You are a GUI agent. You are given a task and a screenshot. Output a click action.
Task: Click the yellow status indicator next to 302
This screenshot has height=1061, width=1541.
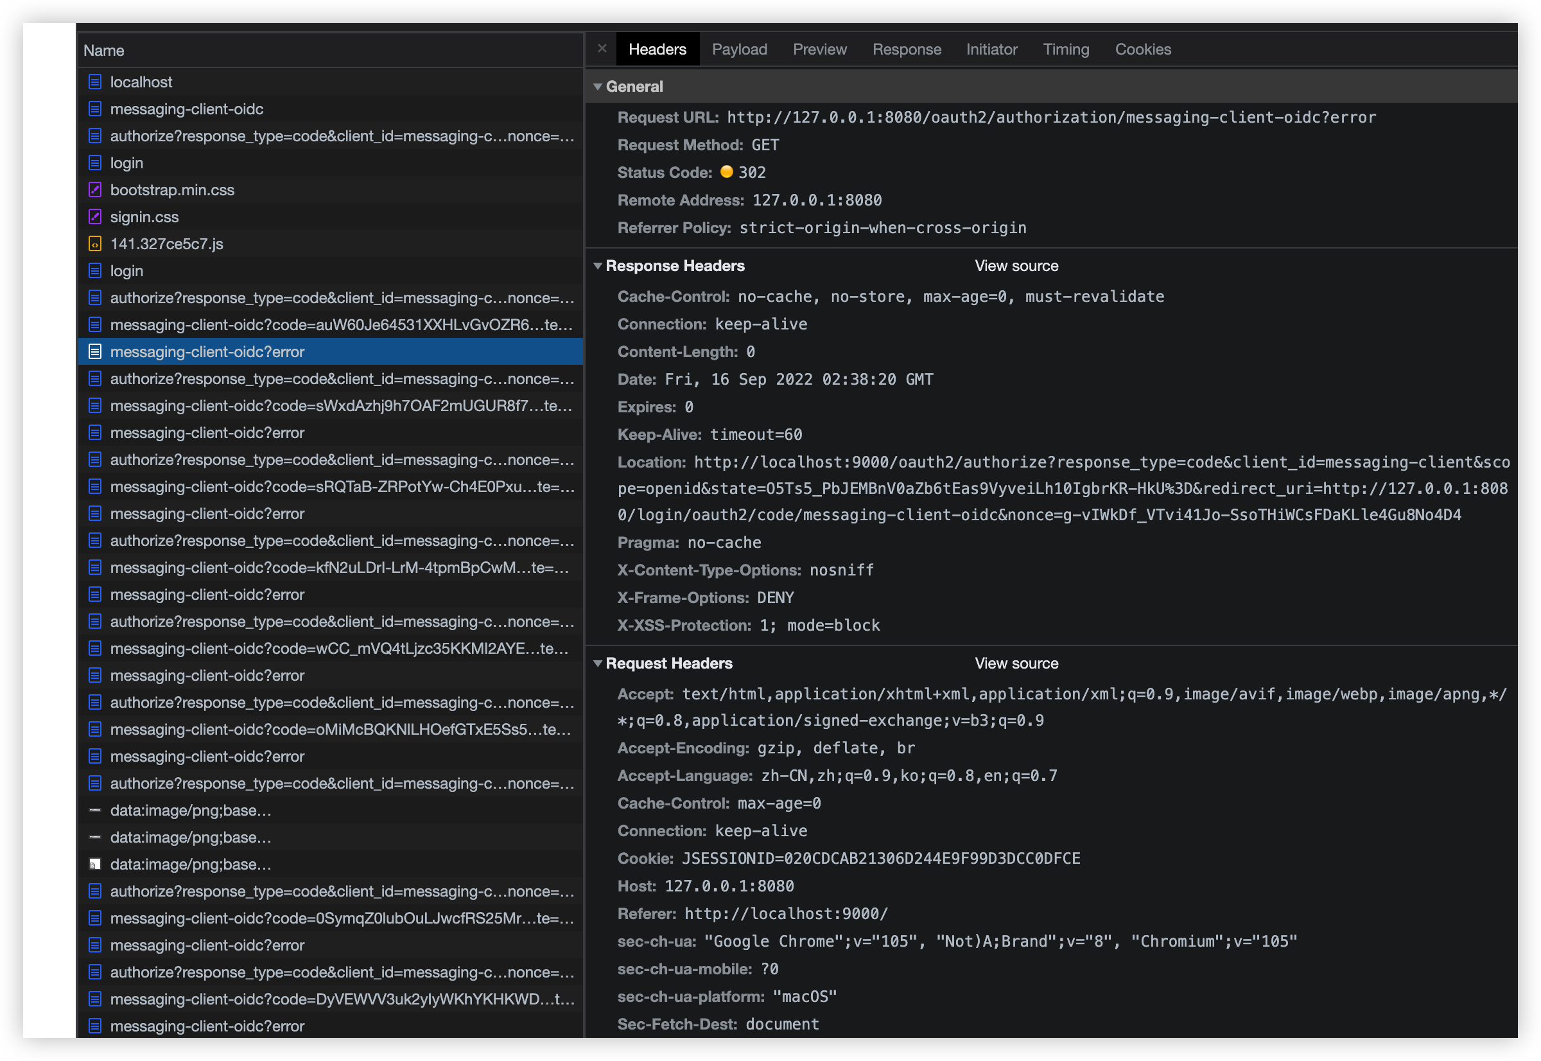pos(727,172)
